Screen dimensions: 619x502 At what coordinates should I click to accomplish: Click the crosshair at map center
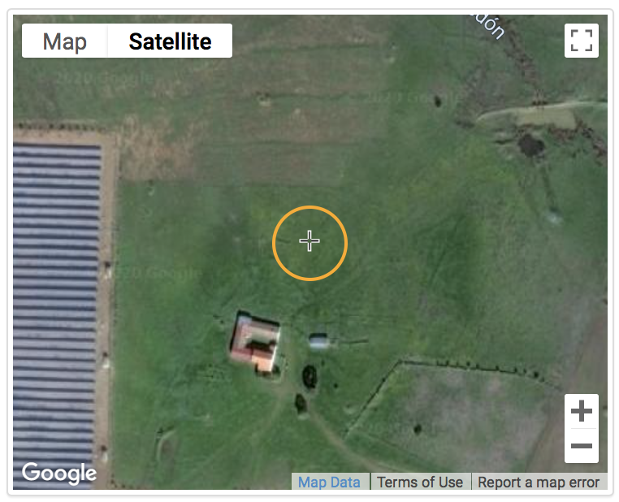[x=309, y=240]
